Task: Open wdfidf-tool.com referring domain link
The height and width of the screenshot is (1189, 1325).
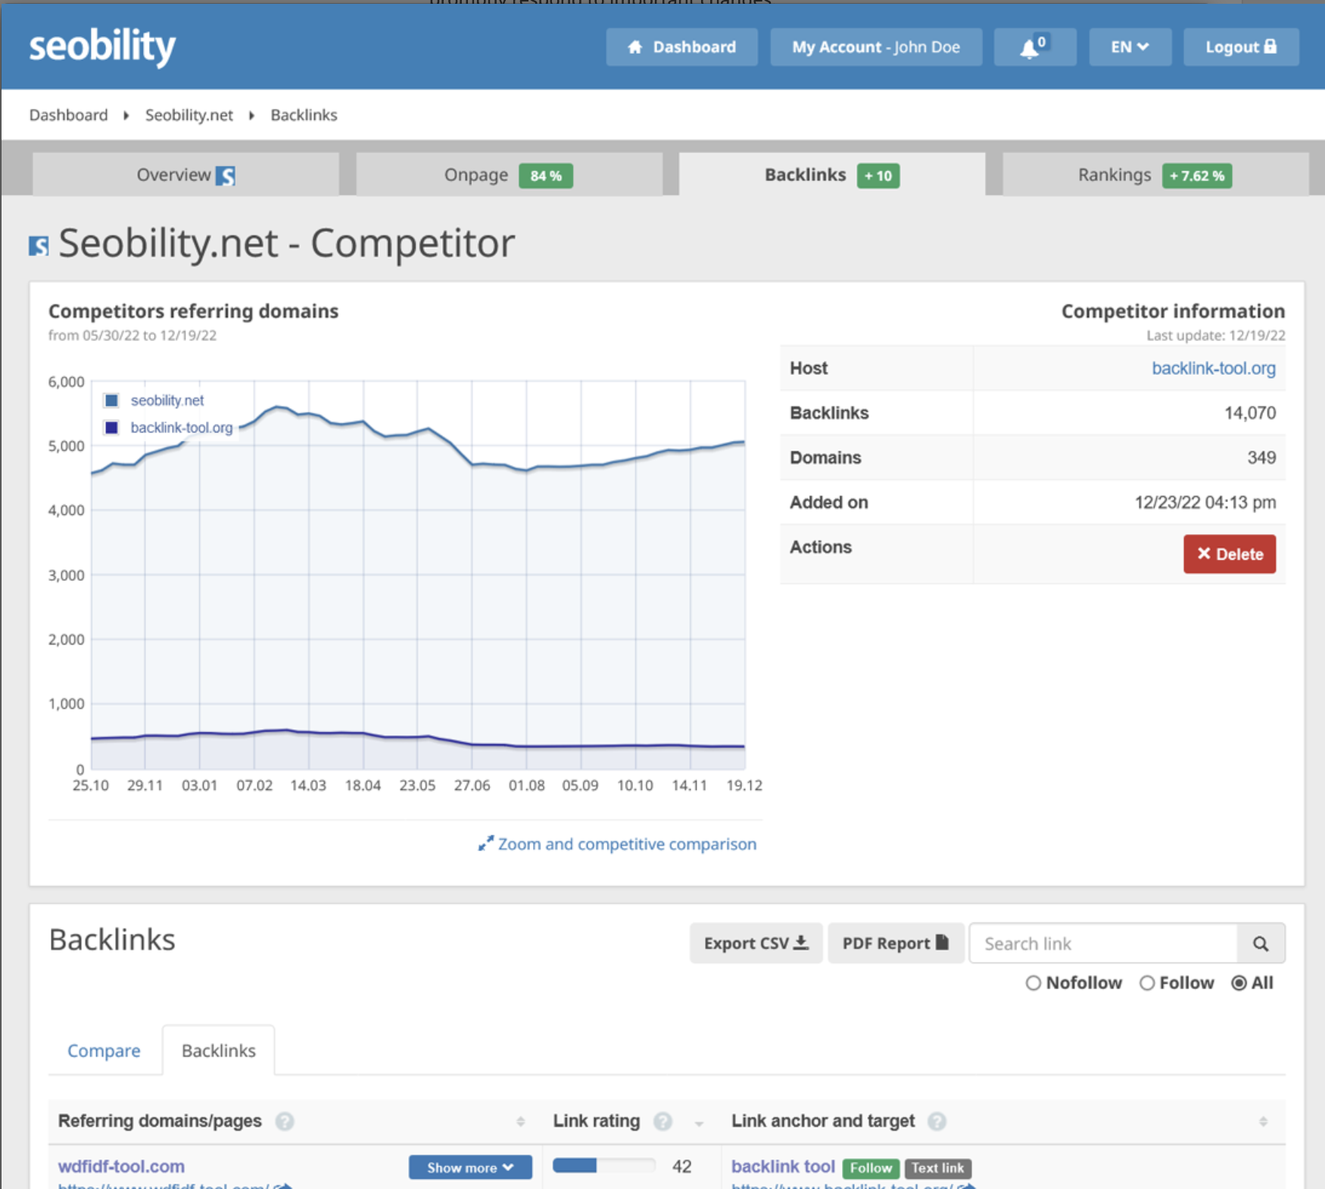Action: click(121, 1166)
